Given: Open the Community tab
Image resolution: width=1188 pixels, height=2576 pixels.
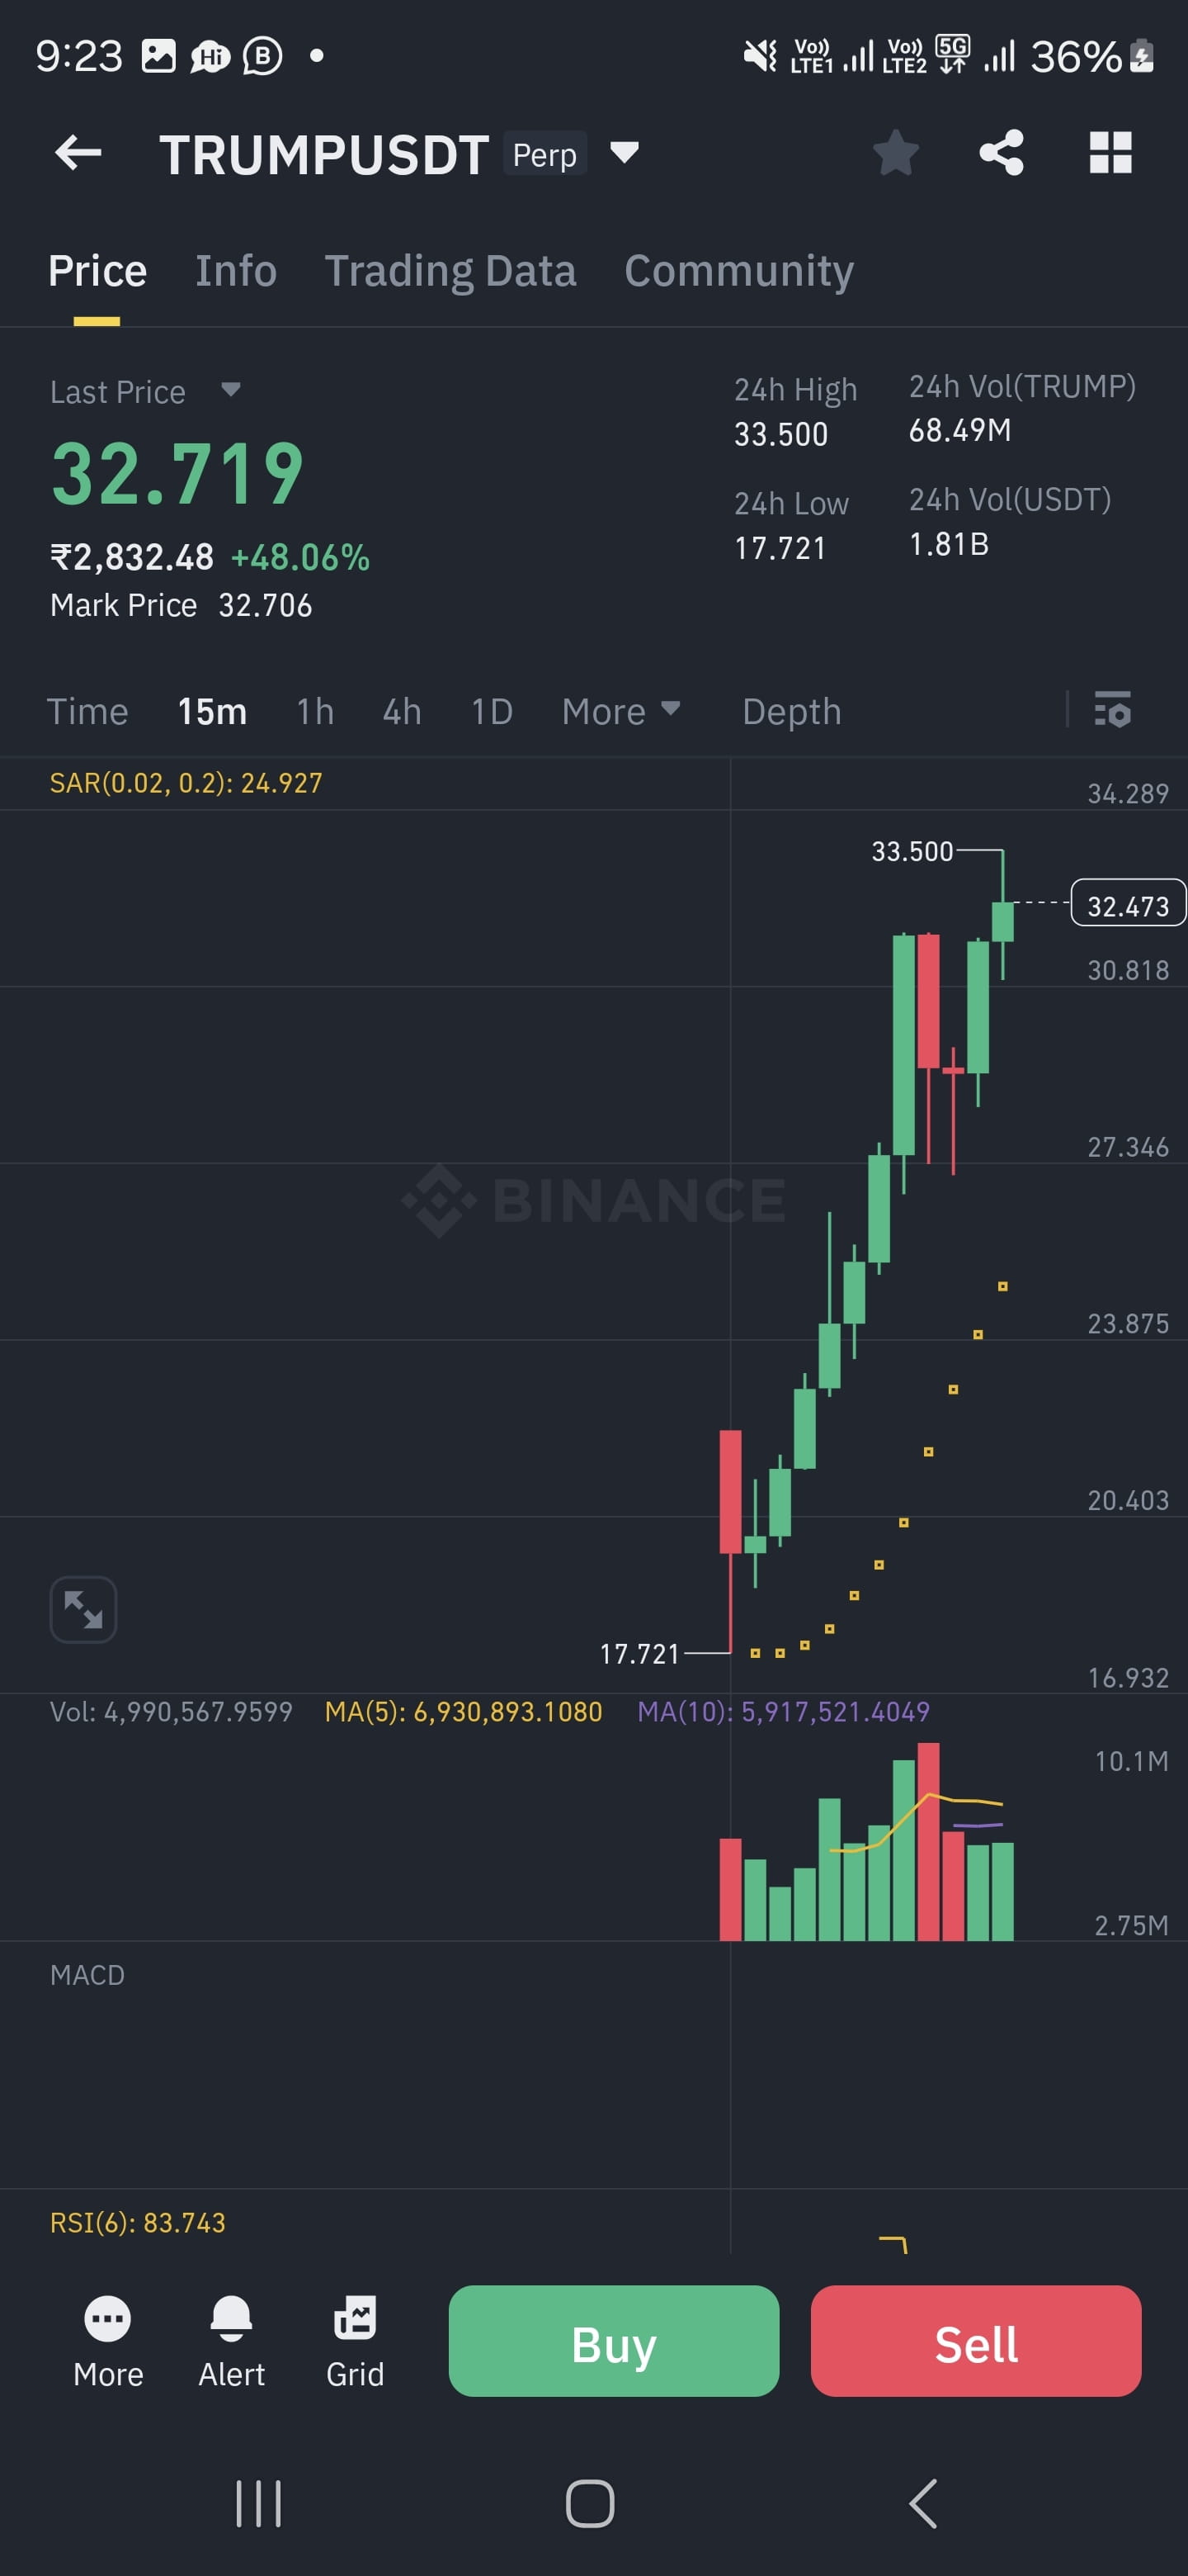Looking at the screenshot, I should pyautogui.click(x=739, y=271).
